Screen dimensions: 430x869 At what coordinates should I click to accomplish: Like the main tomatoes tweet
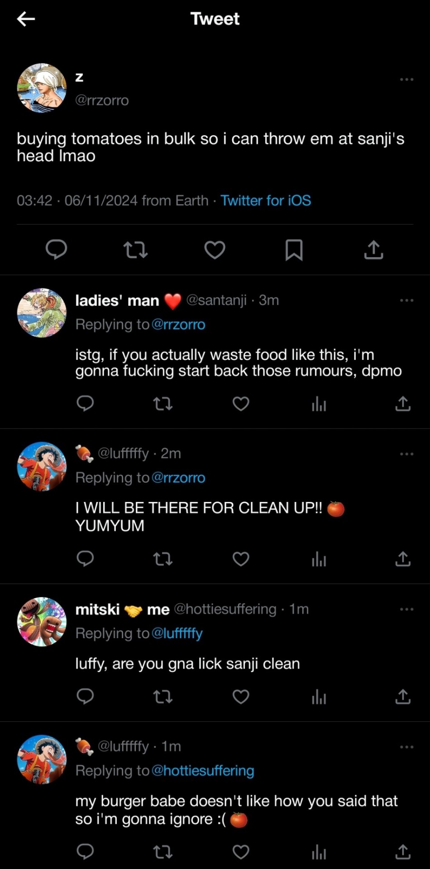pos(215,250)
